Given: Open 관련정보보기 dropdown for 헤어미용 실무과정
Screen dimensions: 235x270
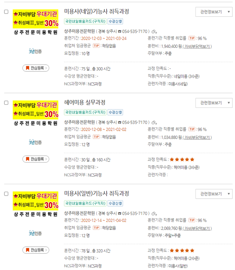Looking at the screenshot, I should pos(214,103).
